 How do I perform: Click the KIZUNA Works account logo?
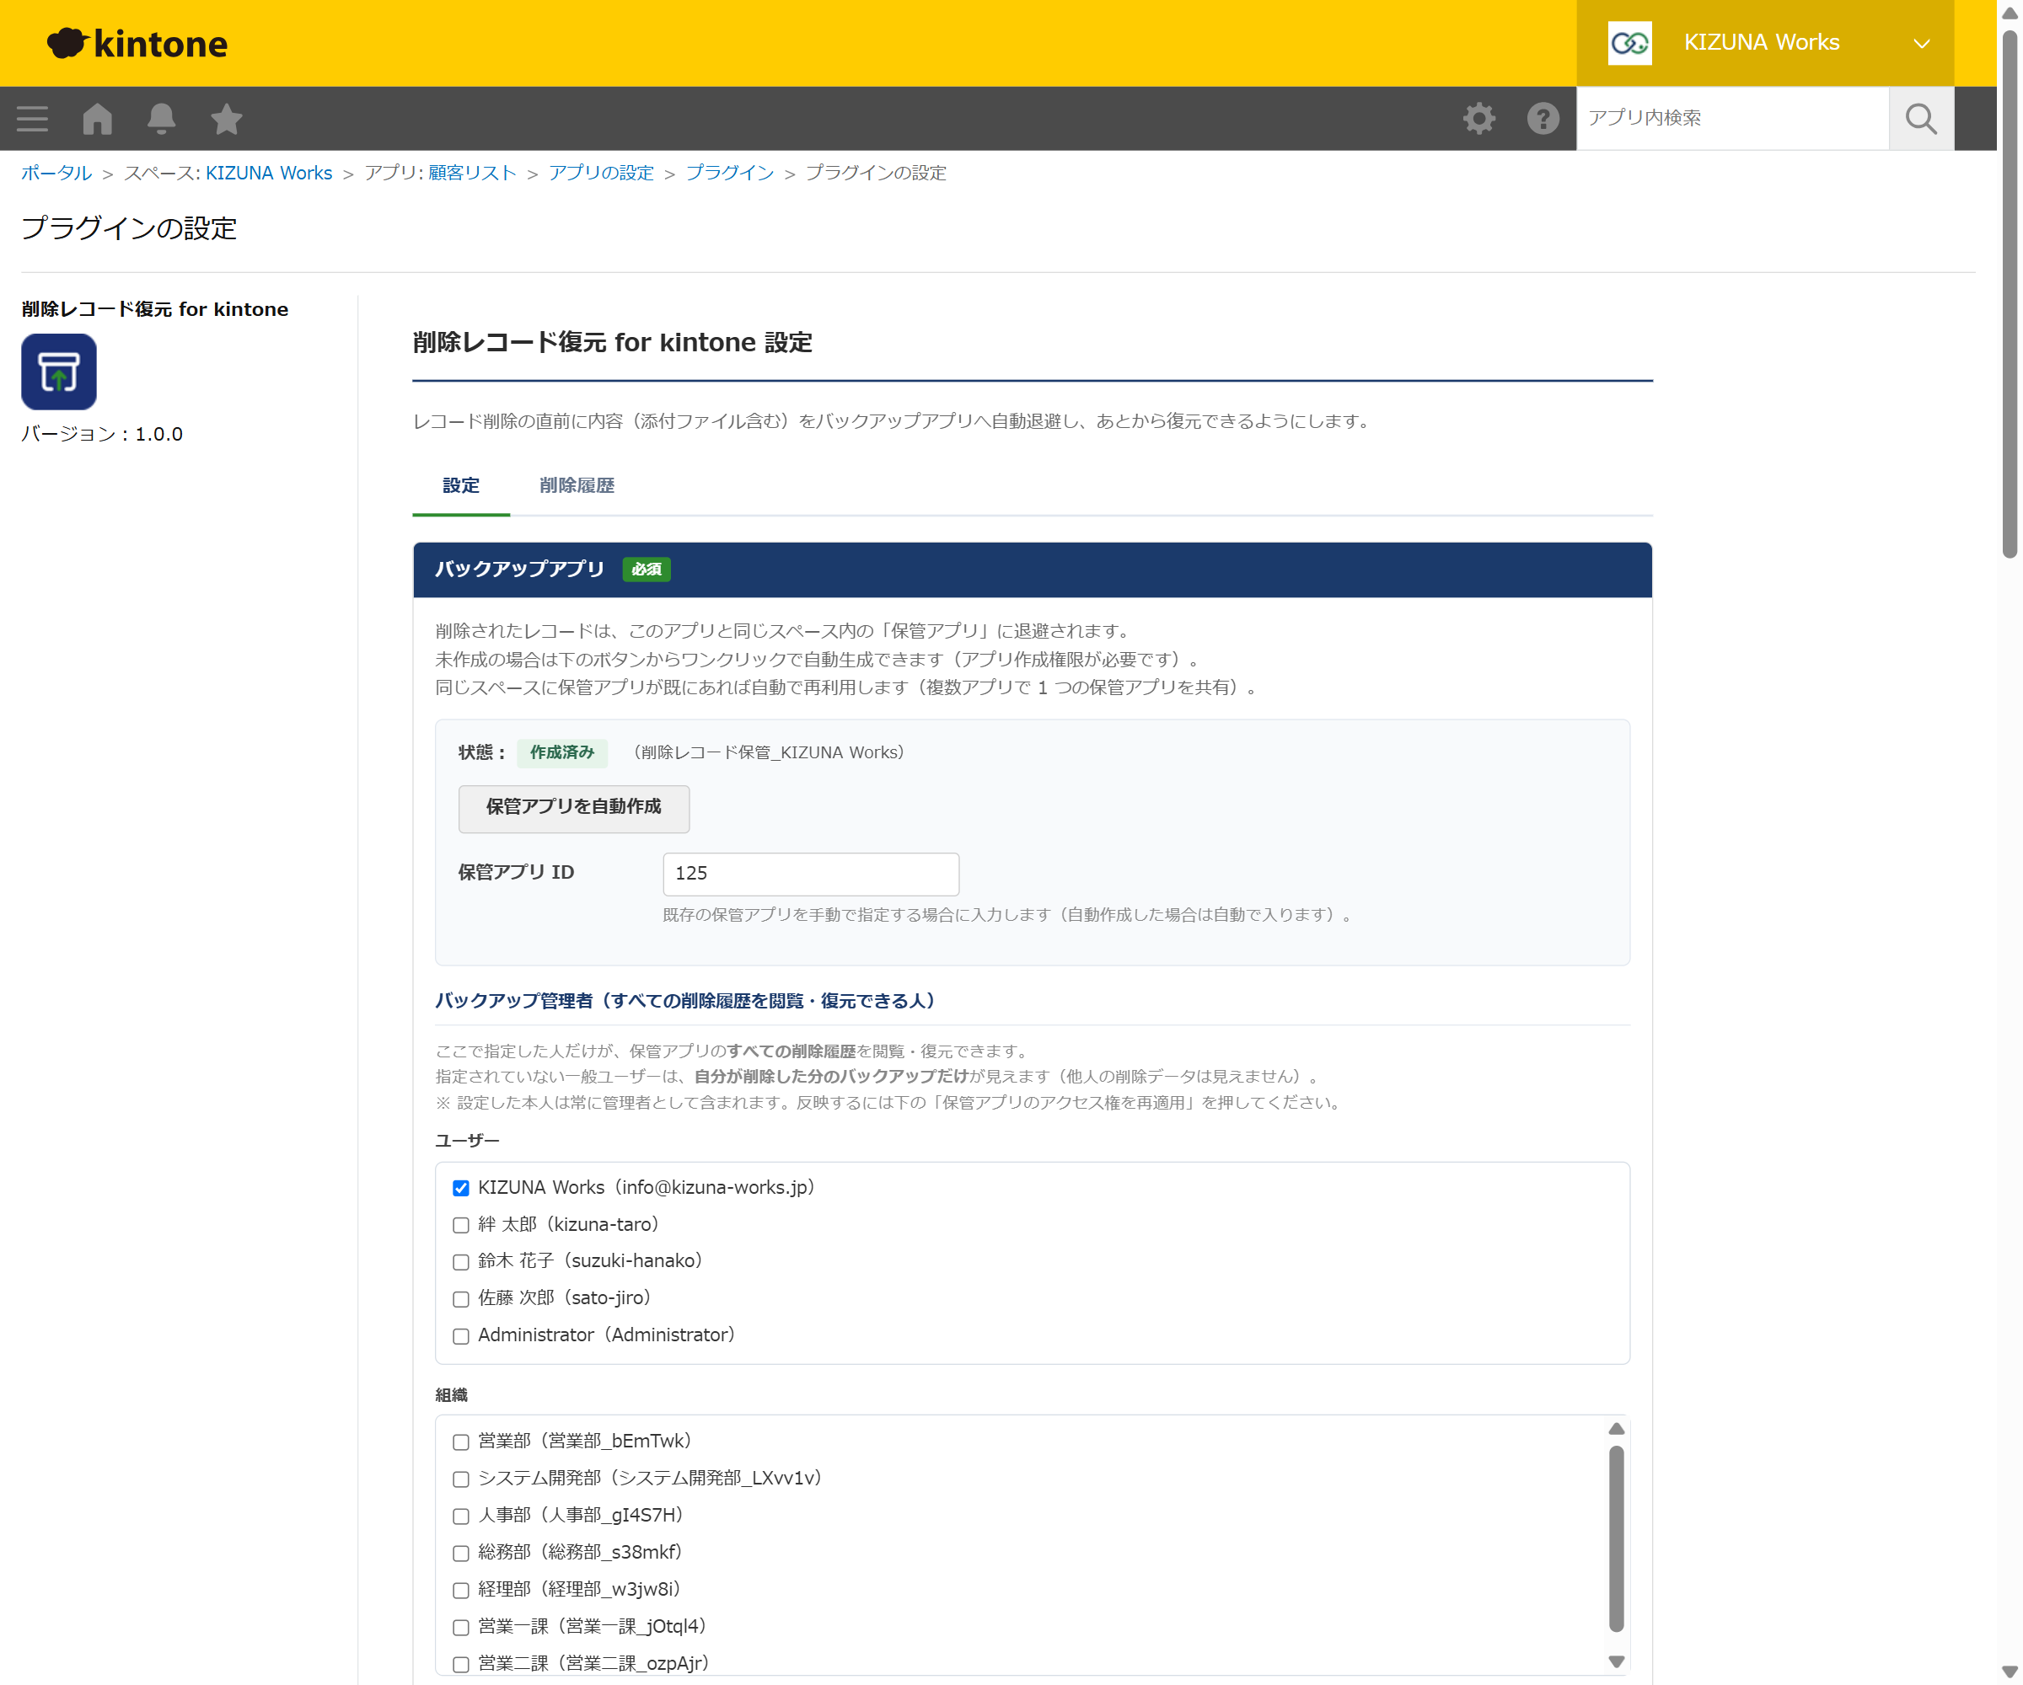[x=1629, y=43]
